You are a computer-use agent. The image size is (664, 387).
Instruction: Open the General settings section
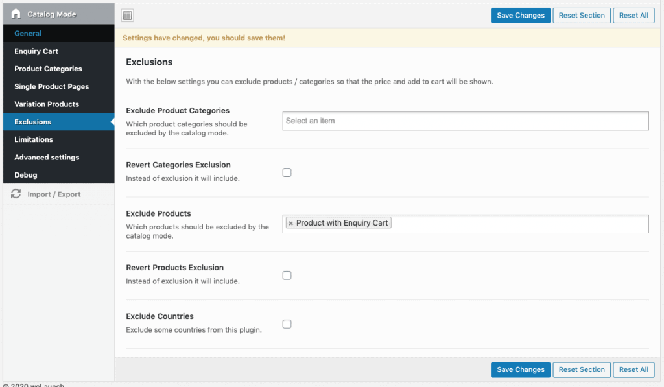59,34
